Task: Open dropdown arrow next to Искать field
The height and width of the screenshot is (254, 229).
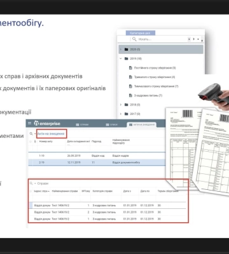Action: 189,39
